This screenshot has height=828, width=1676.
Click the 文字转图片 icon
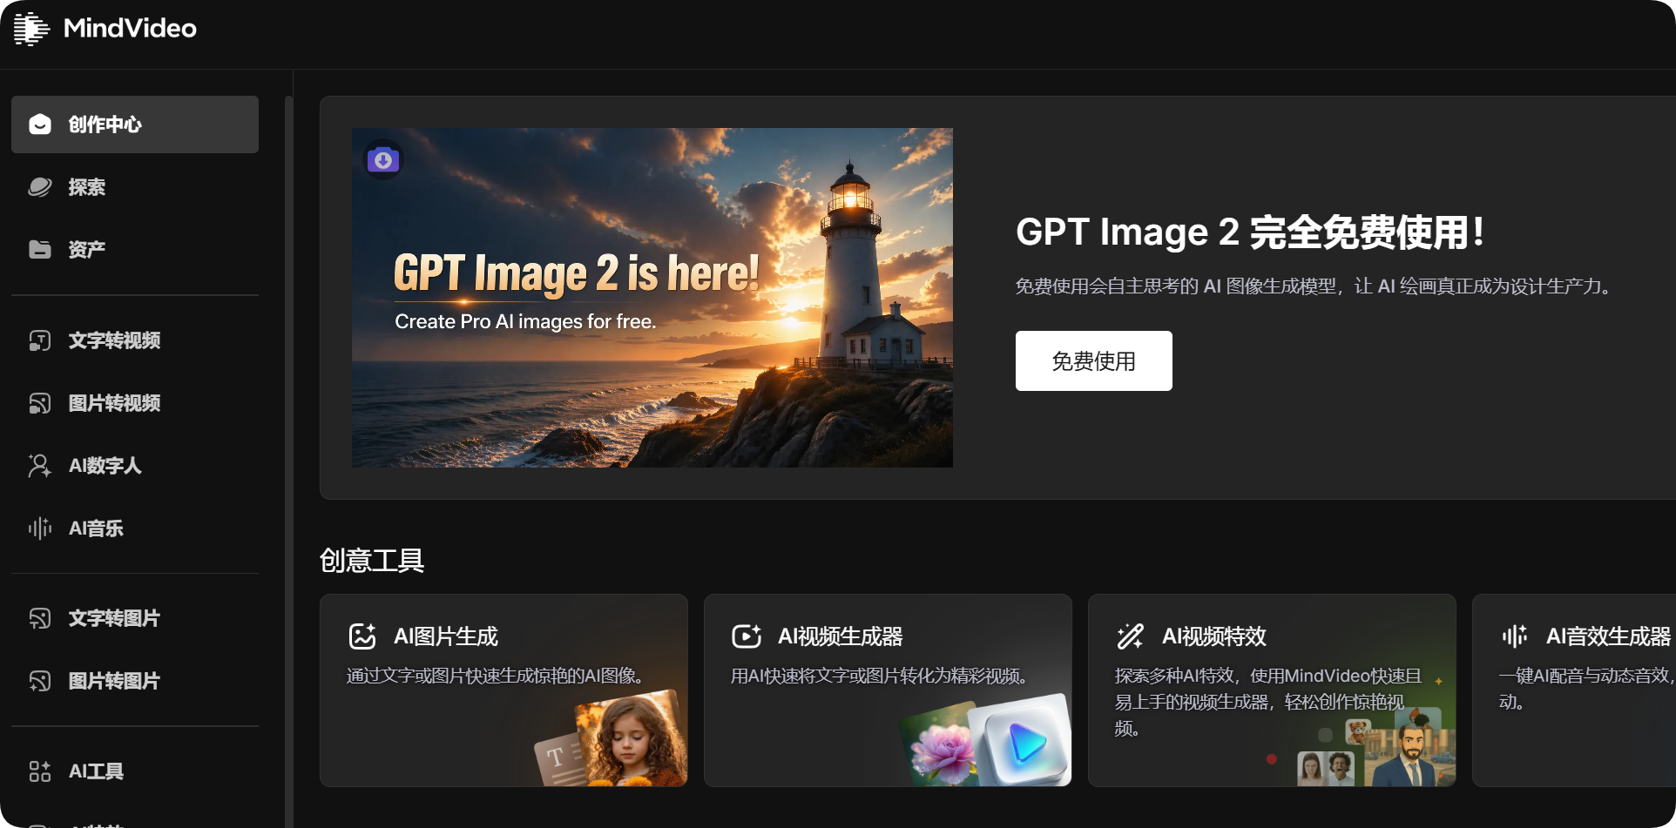tap(40, 618)
